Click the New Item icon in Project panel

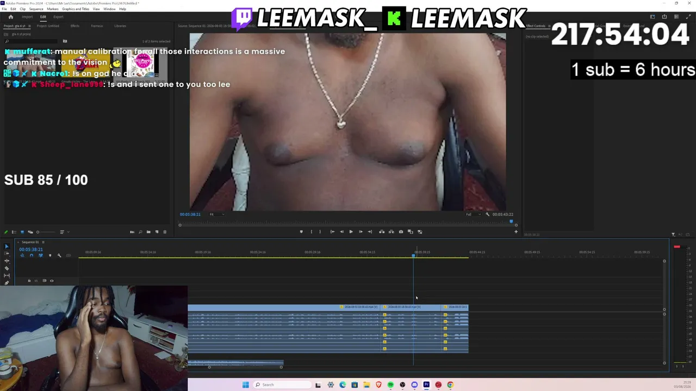[157, 232]
